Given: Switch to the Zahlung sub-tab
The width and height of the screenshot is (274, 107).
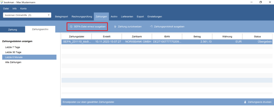Looking at the screenshot, I should [13, 30].
